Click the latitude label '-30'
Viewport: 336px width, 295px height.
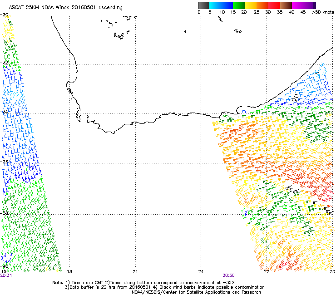pyautogui.click(x=4, y=15)
